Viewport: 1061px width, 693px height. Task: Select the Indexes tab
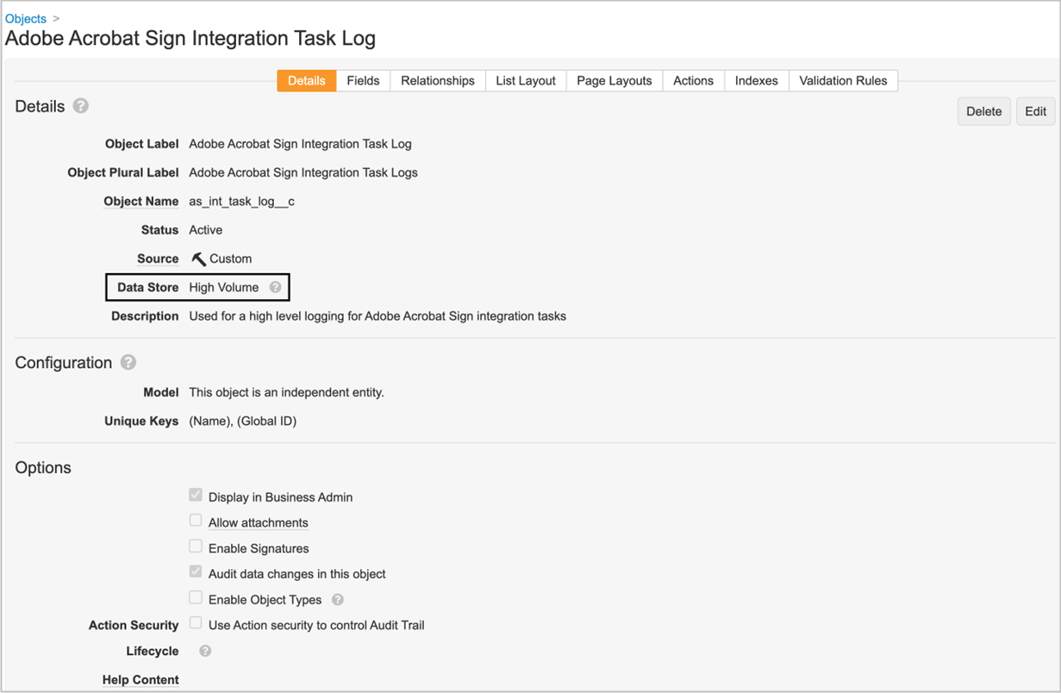756,80
